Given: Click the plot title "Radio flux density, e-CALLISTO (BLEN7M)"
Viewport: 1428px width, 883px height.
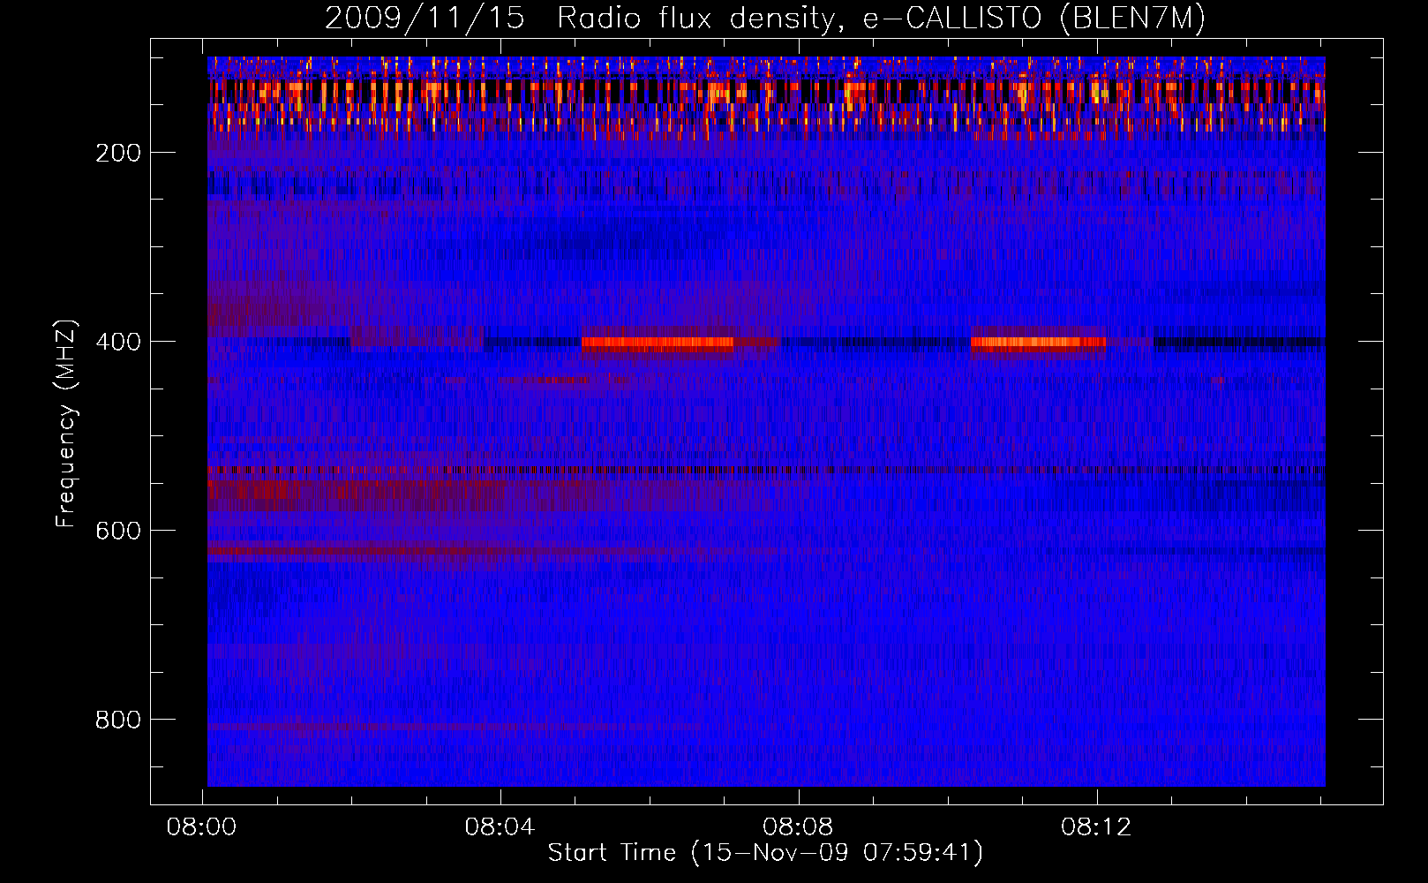Looking at the screenshot, I should click(881, 19).
